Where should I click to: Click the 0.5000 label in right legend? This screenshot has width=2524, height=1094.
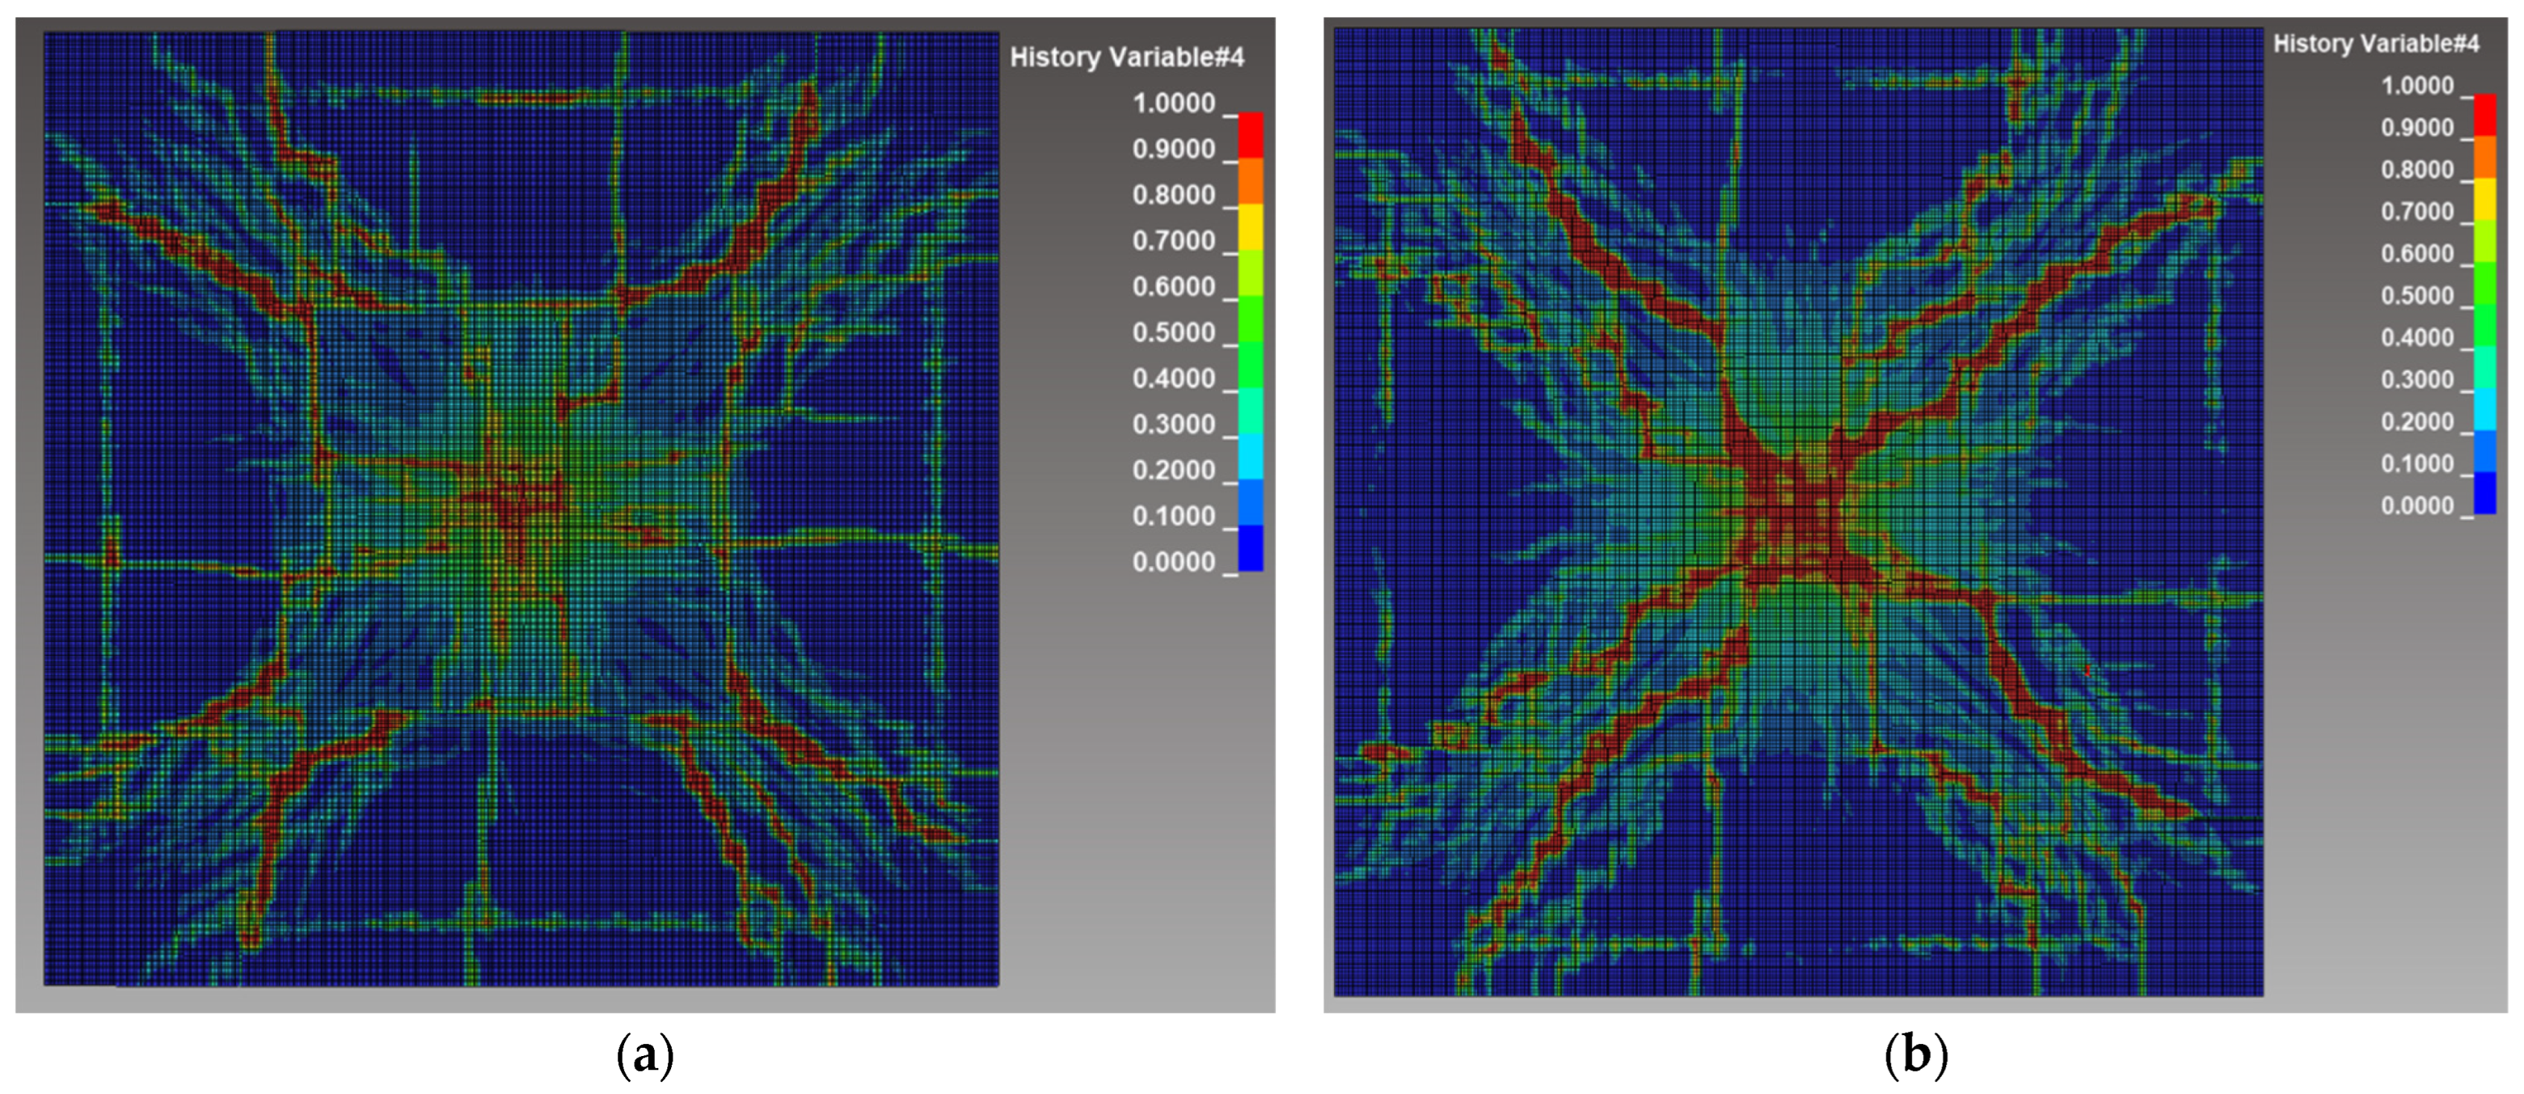[2417, 296]
